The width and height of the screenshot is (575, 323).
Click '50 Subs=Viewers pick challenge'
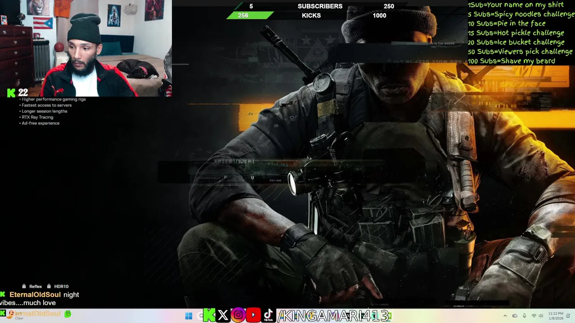point(520,52)
